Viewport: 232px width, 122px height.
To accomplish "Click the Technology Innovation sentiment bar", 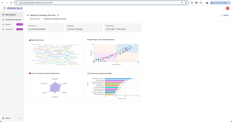I will tap(118, 79).
